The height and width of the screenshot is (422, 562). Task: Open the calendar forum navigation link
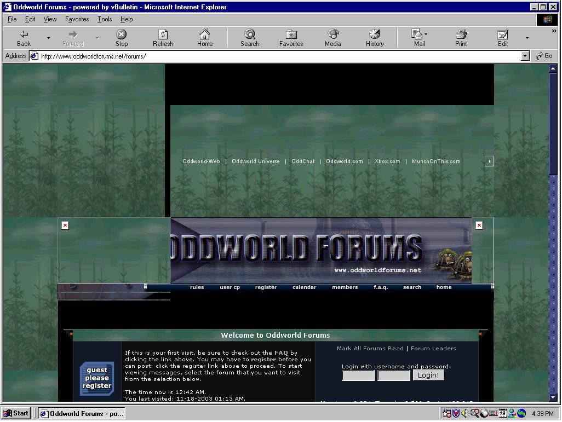coord(304,287)
